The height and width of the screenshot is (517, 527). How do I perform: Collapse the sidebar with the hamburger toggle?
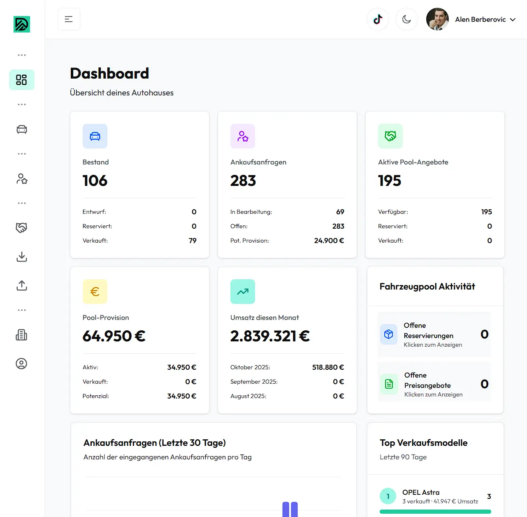tap(69, 19)
